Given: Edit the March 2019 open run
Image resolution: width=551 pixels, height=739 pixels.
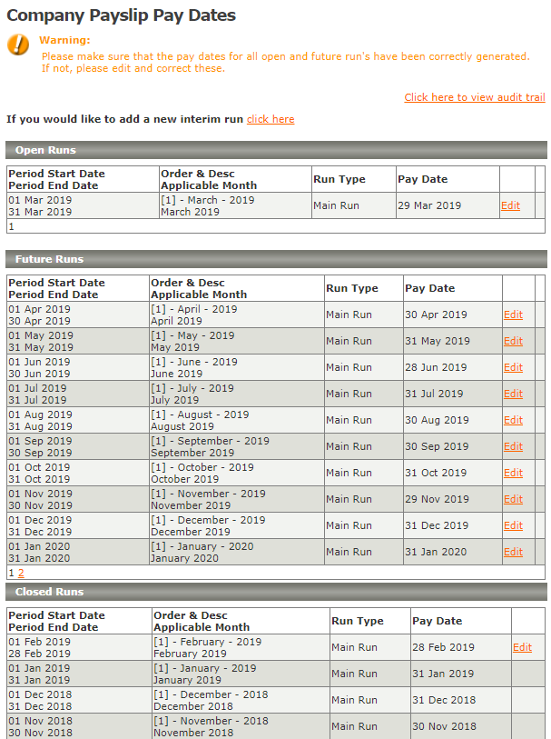Looking at the screenshot, I should (510, 205).
